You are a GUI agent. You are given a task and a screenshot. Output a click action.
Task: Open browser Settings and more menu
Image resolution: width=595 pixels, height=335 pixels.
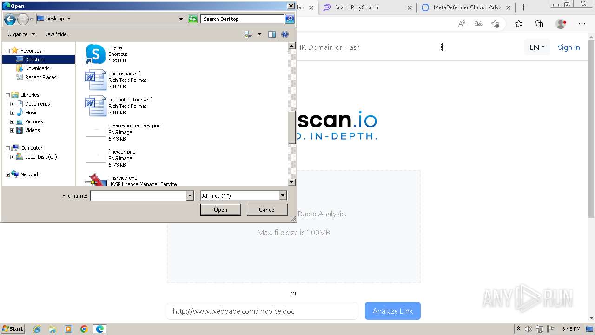582,24
